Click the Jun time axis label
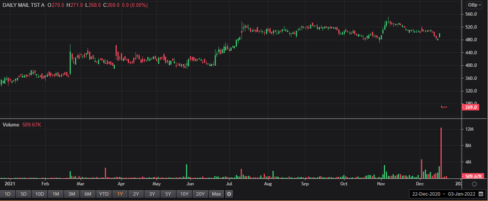Viewport: 488px width, 201px height. point(190,183)
